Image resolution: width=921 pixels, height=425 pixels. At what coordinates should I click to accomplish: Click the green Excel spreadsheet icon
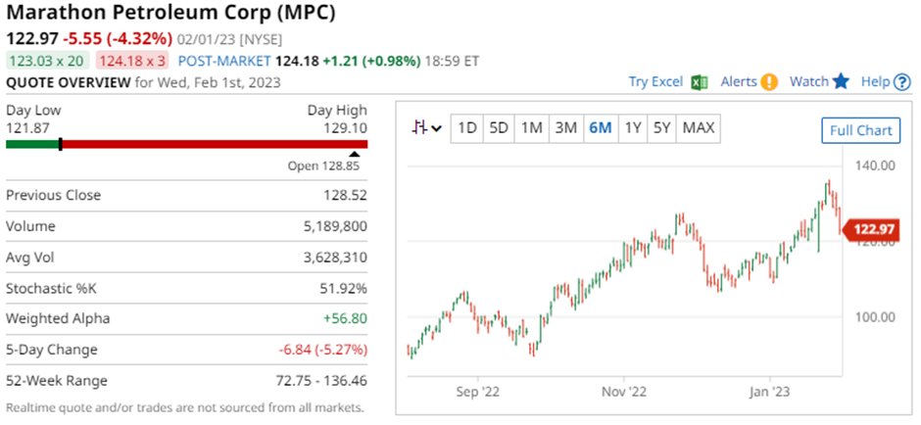pos(699,82)
